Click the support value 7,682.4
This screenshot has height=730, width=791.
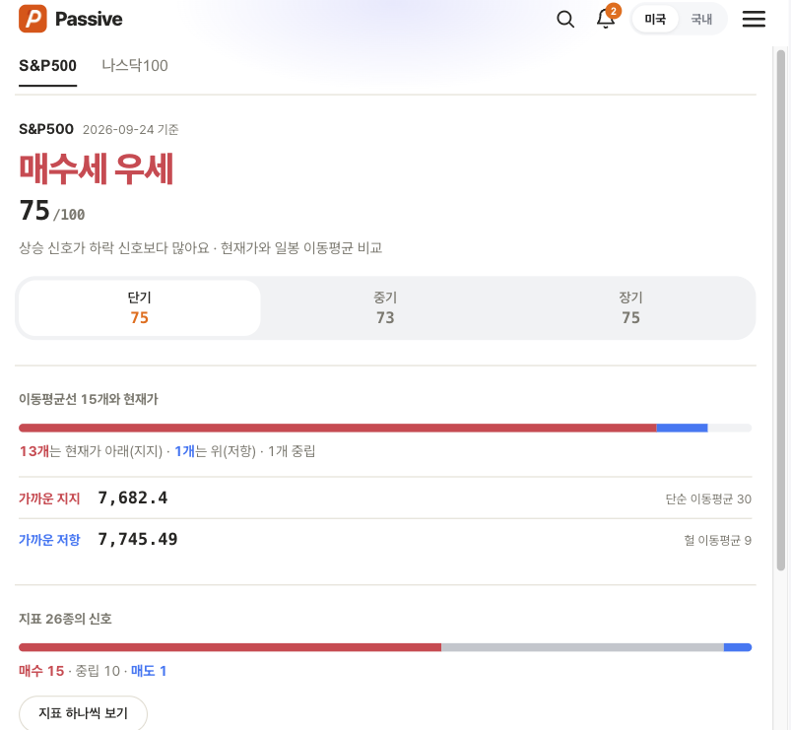(x=133, y=498)
